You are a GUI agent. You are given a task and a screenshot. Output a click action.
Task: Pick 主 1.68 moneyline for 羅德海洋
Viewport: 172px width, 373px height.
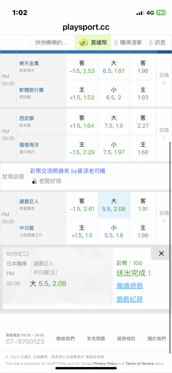point(143,148)
